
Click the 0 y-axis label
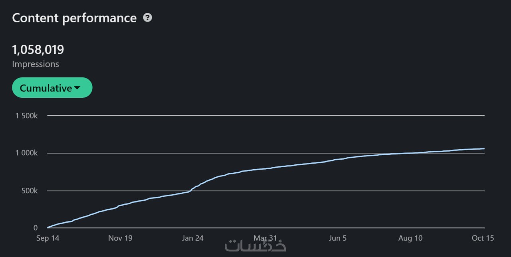click(x=36, y=228)
